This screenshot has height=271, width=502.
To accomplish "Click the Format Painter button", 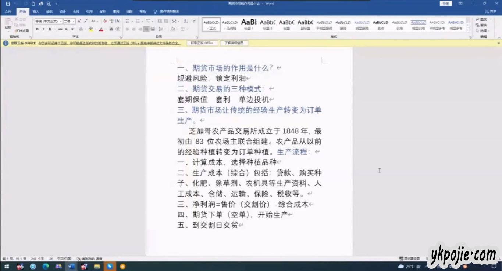I will tap(22, 31).
